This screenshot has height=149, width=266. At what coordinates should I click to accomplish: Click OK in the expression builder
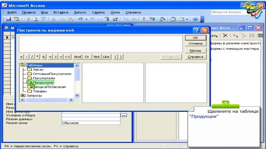pyautogui.click(x=196, y=38)
